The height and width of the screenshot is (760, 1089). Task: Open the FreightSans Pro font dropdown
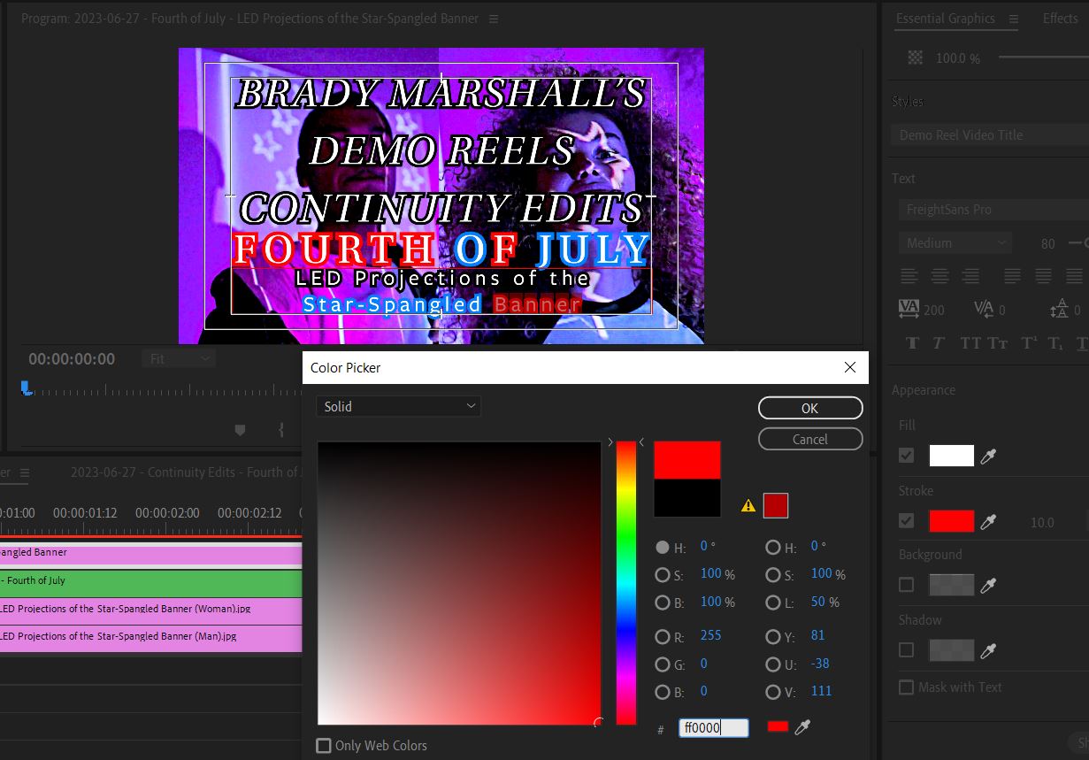pyautogui.click(x=993, y=210)
